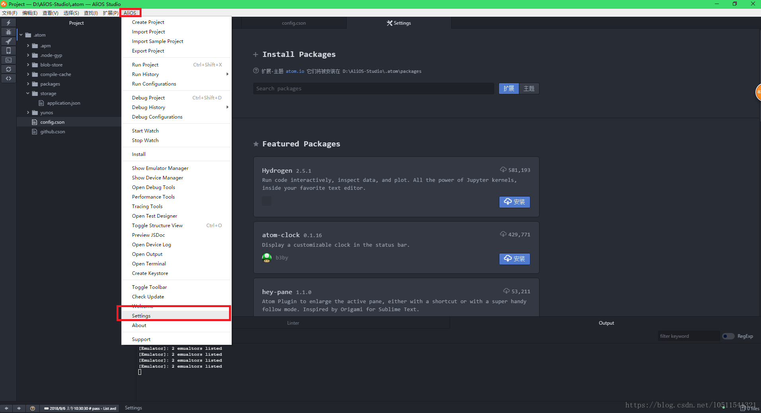The width and height of the screenshot is (761, 413).
Task: Click the Search packages input field
Action: pyautogui.click(x=373, y=88)
